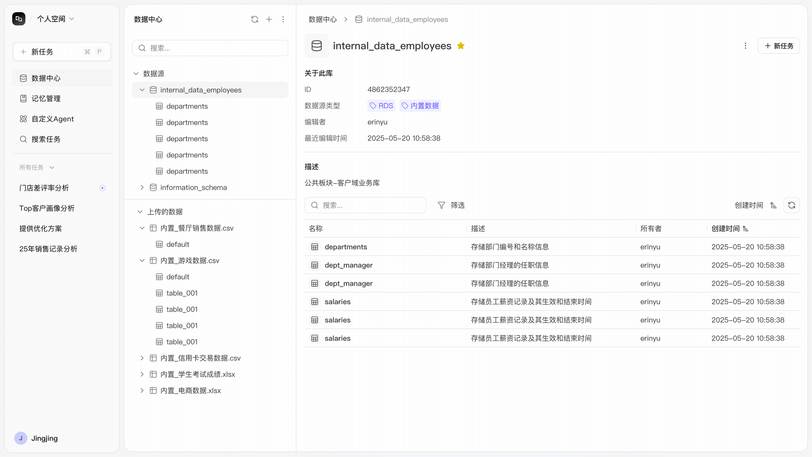Open the more options menu beside 新任务 button
The image size is (812, 457).
click(745, 46)
